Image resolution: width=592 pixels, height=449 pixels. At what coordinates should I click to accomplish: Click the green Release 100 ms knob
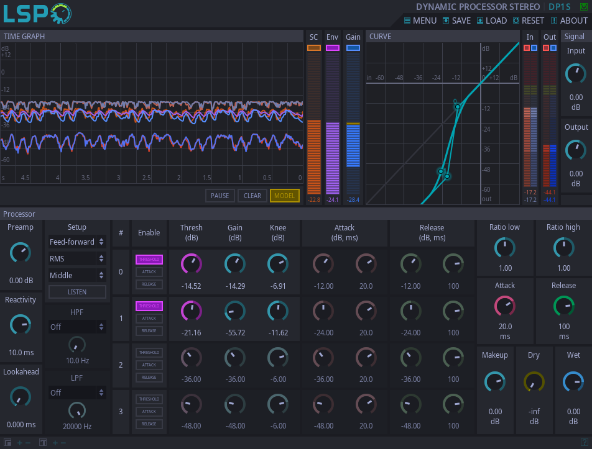pyautogui.click(x=563, y=306)
